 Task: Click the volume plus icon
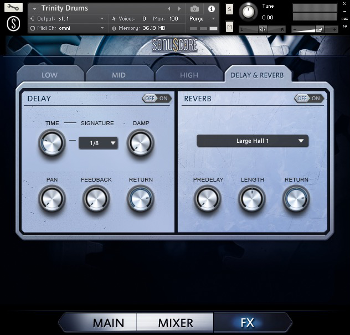pos(334,29)
